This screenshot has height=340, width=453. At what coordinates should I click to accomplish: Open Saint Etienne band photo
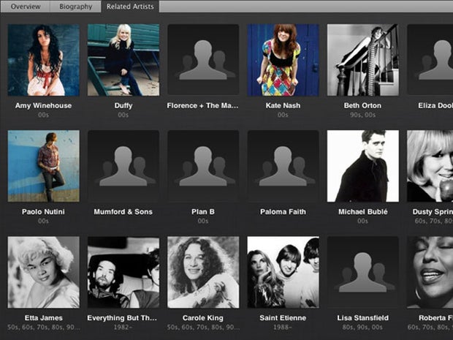pos(283,272)
